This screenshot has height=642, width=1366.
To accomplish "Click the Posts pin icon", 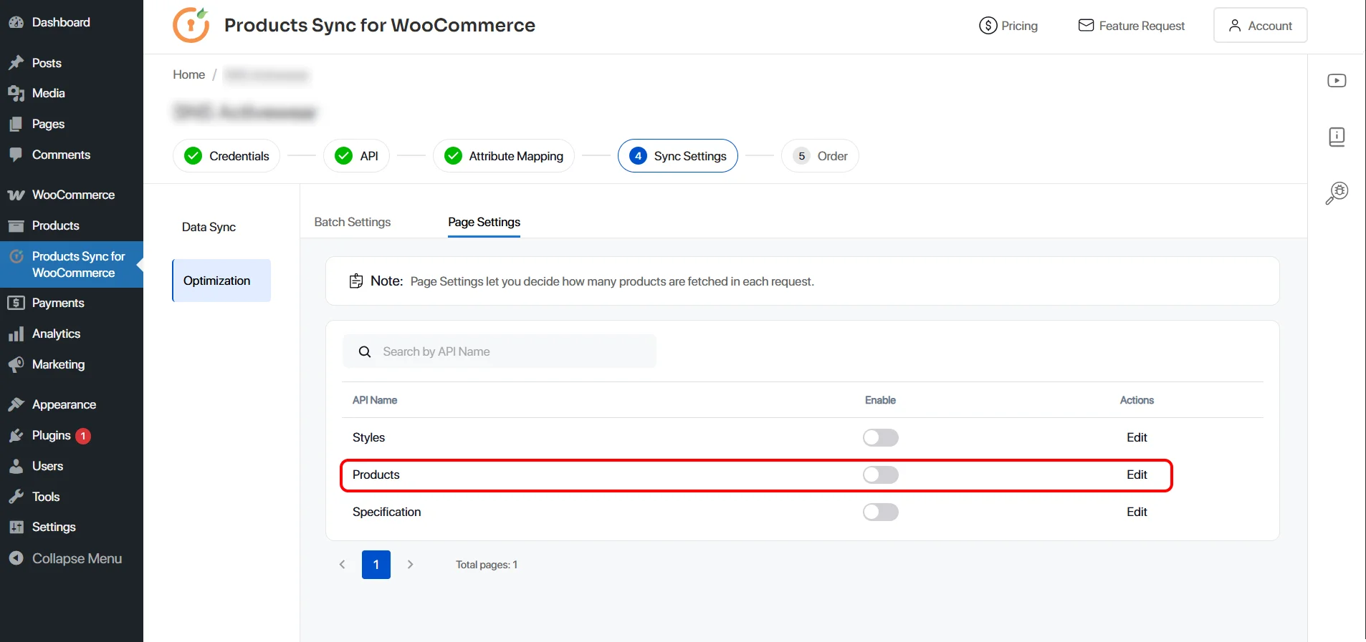I will (x=16, y=63).
